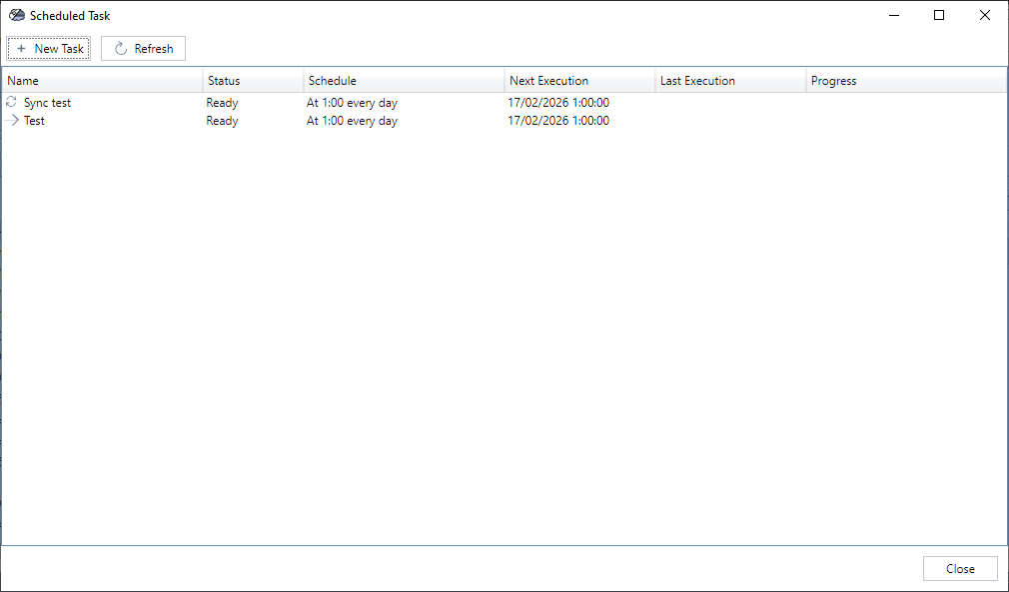Click the sync icon beside Sync test
The width and height of the screenshot is (1009, 592).
click(x=10, y=102)
